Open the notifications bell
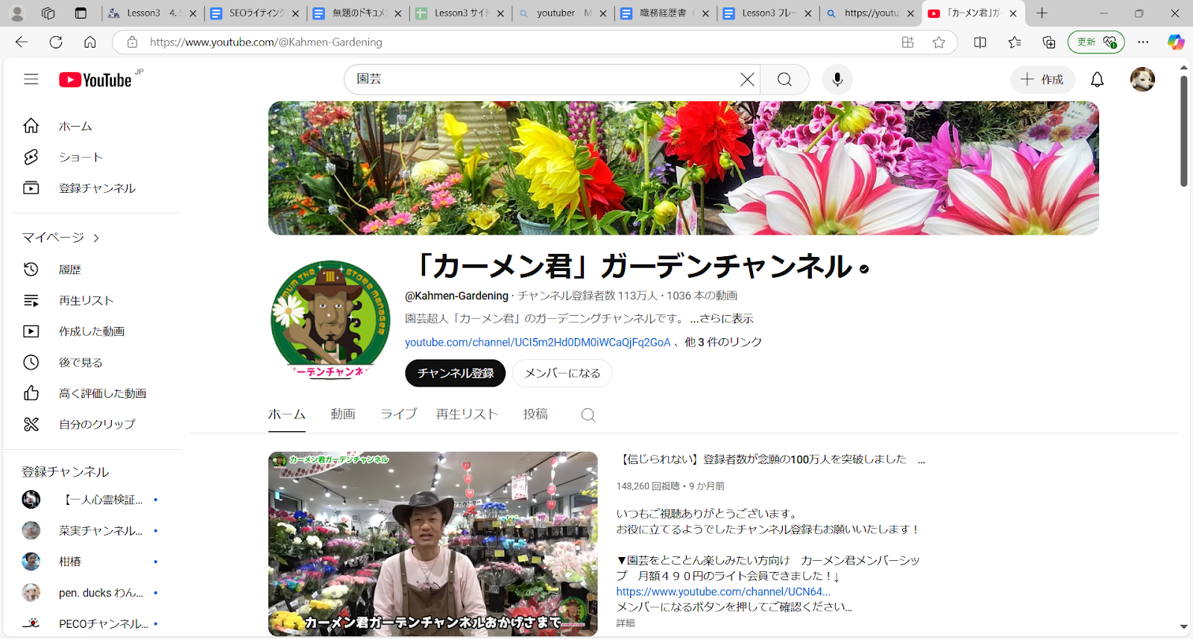The width and height of the screenshot is (1193, 639). pyautogui.click(x=1097, y=79)
